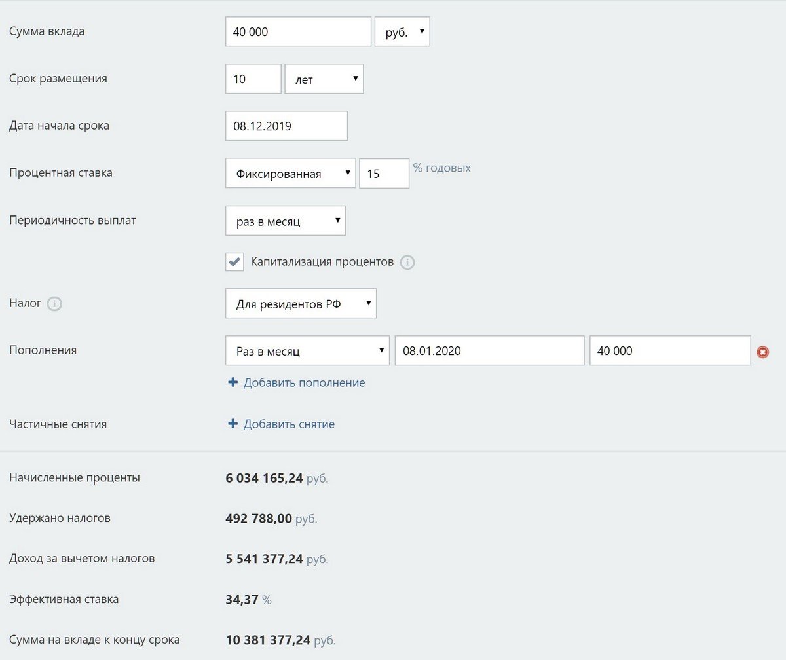Remove the monthly deposit with red delete icon
Image resolution: width=786 pixels, height=660 pixels.
[762, 352]
